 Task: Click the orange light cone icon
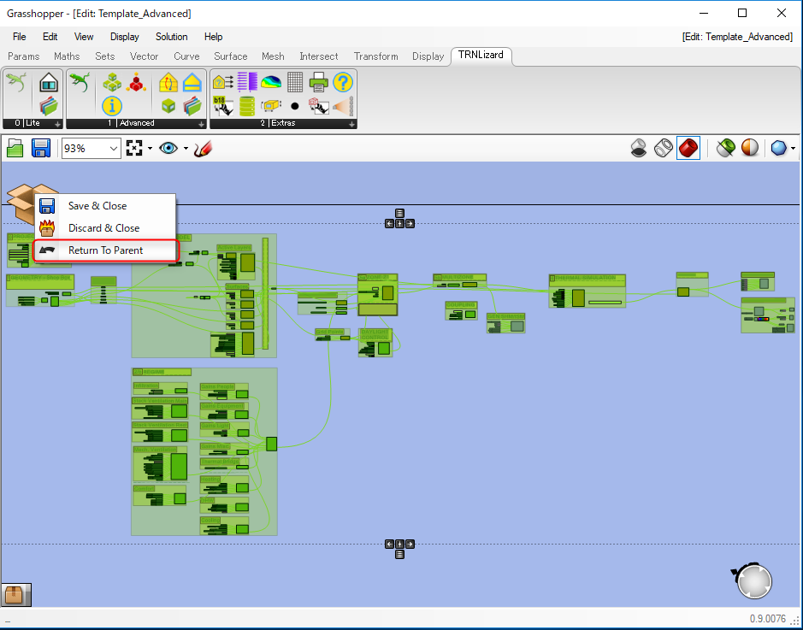(343, 106)
